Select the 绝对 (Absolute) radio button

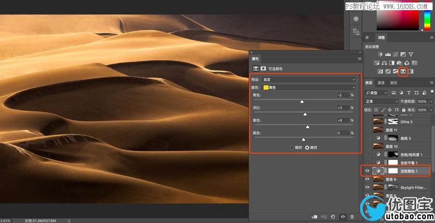pyautogui.click(x=307, y=147)
